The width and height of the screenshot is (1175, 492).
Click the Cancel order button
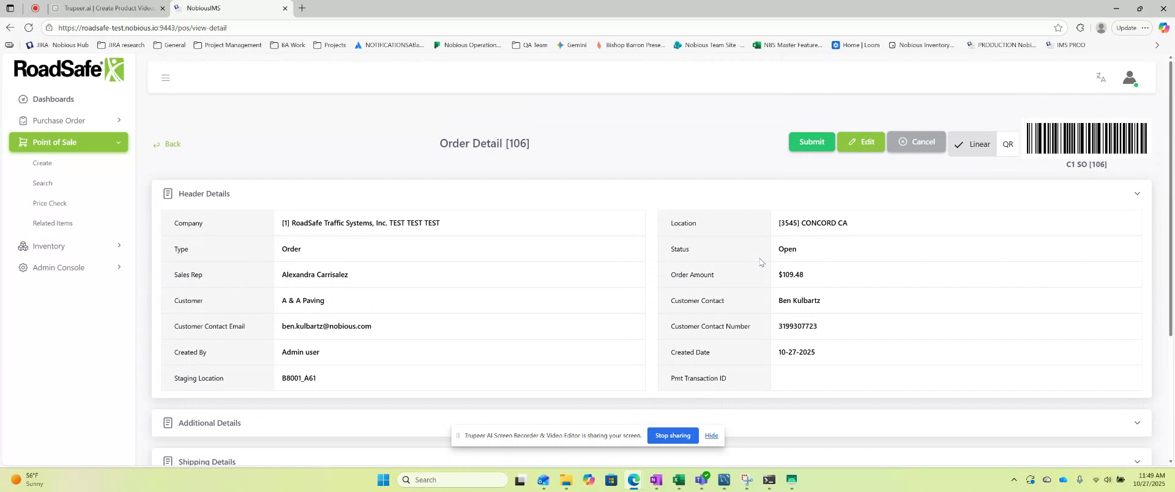tap(916, 142)
